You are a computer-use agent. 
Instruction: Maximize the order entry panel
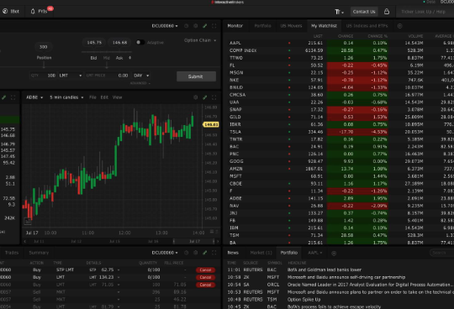pos(214,26)
